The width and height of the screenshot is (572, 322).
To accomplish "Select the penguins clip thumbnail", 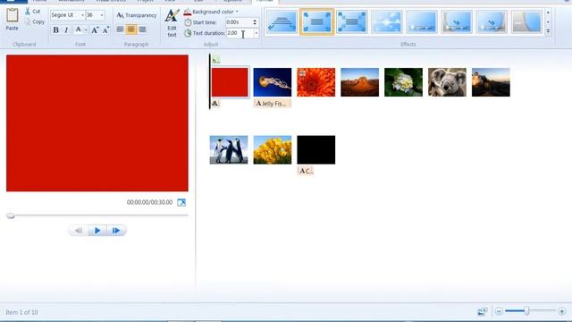I will click(x=229, y=149).
